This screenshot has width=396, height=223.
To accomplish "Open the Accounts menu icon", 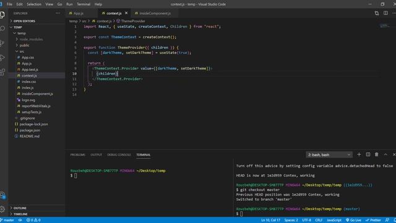I will (x=2, y=195).
